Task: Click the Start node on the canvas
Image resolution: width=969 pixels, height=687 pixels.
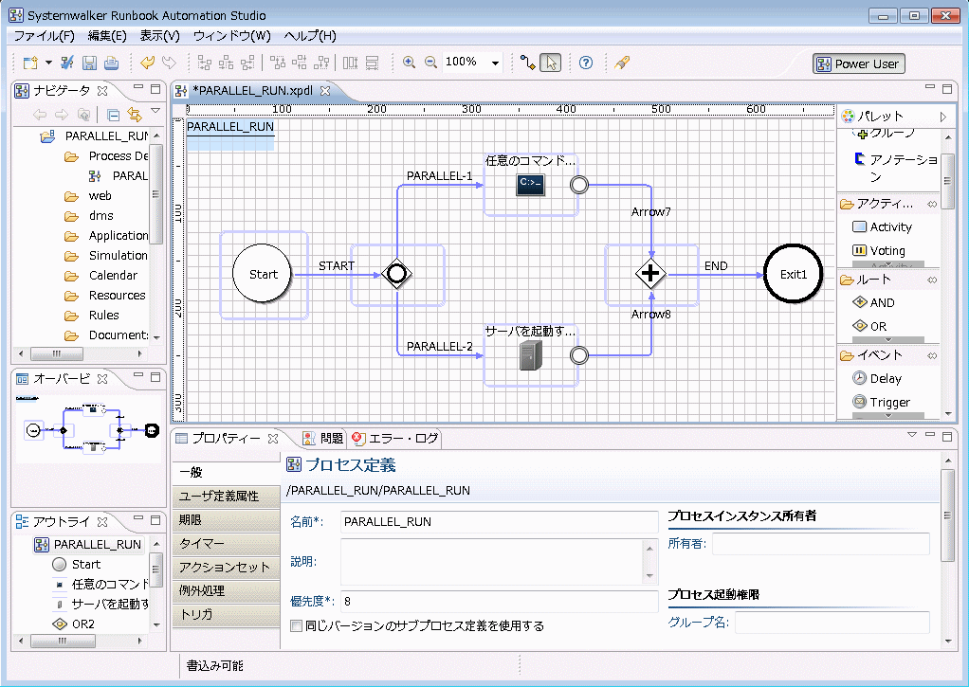Action: click(263, 274)
